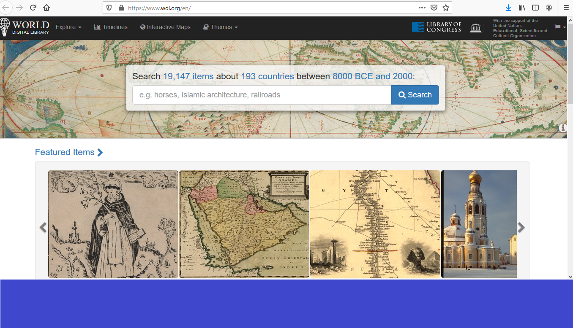573x328 pixels.
Task: Open tracking protection shield icon
Action: [109, 8]
